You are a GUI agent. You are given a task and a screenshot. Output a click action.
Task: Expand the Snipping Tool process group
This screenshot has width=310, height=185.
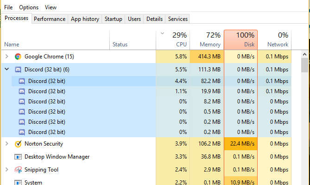click(x=7, y=170)
